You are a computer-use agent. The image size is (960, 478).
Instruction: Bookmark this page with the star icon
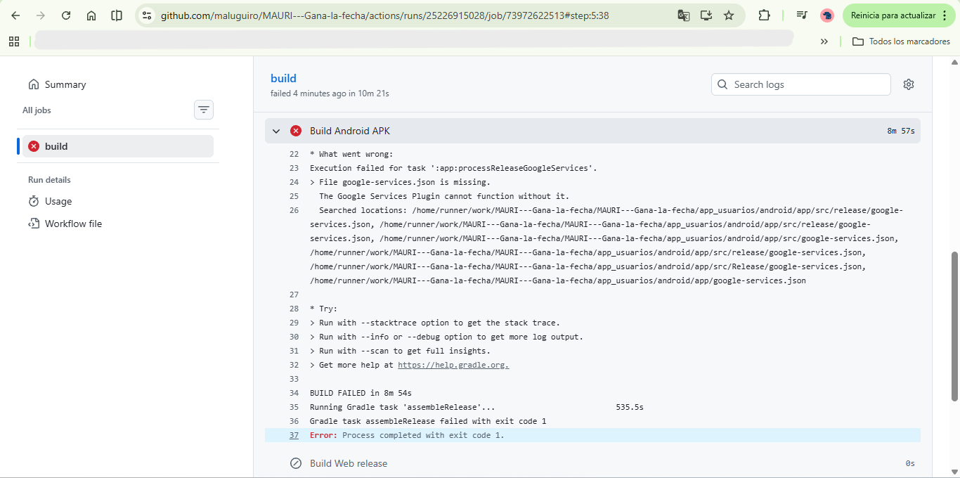tap(729, 15)
